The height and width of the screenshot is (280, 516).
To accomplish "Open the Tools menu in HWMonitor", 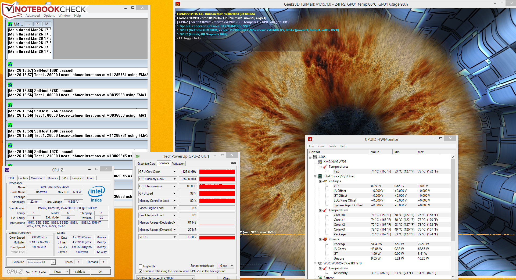I will (332, 146).
